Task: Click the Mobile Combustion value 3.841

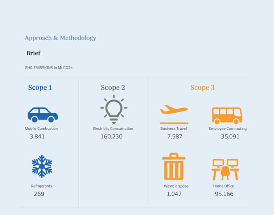Action: (x=37, y=137)
